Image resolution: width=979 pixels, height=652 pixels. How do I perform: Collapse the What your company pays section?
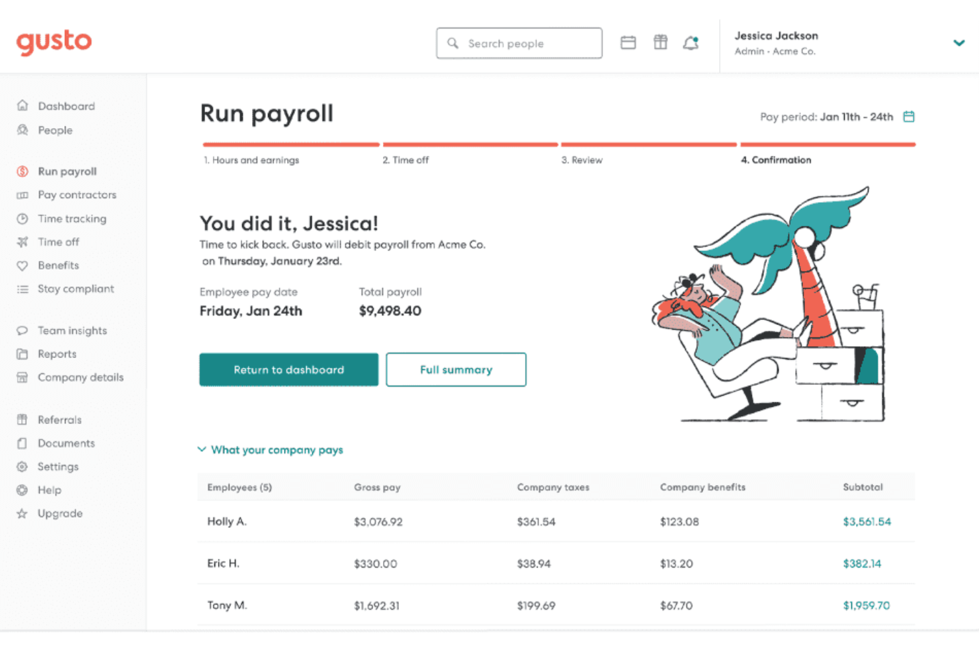(x=271, y=450)
